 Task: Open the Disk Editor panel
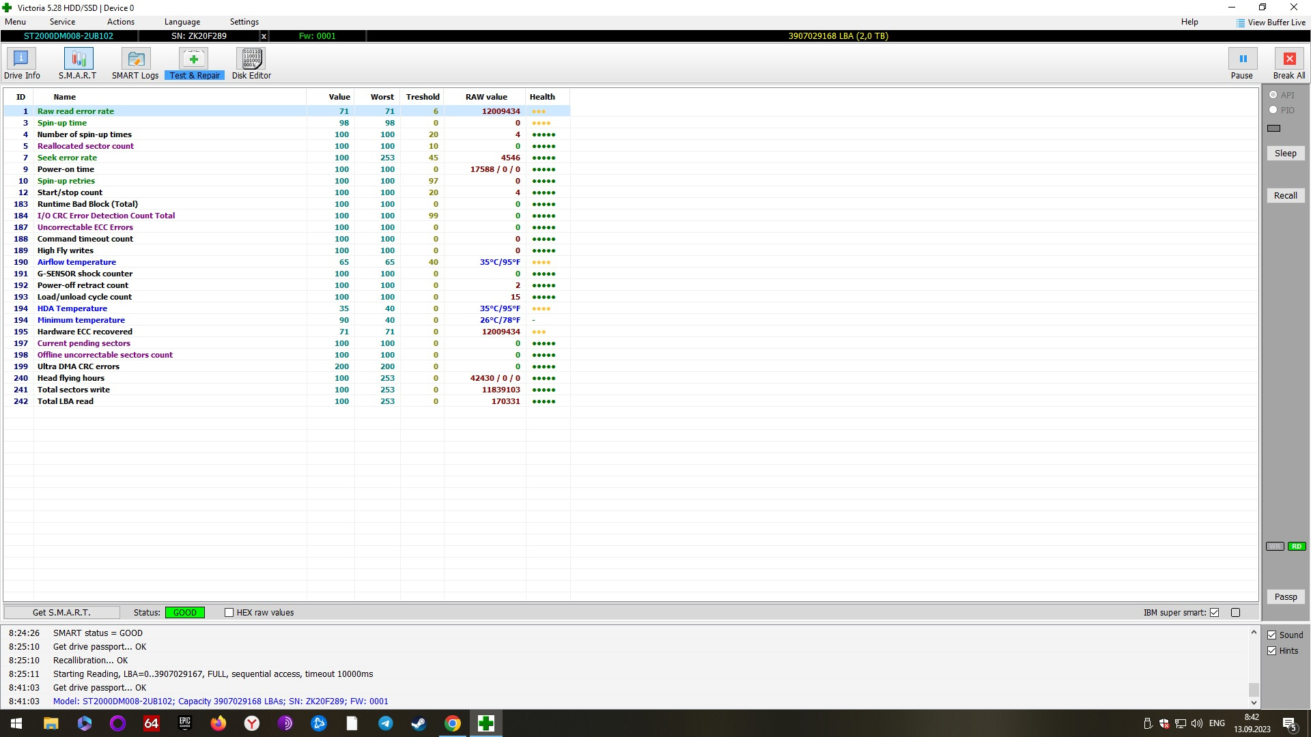click(x=251, y=63)
